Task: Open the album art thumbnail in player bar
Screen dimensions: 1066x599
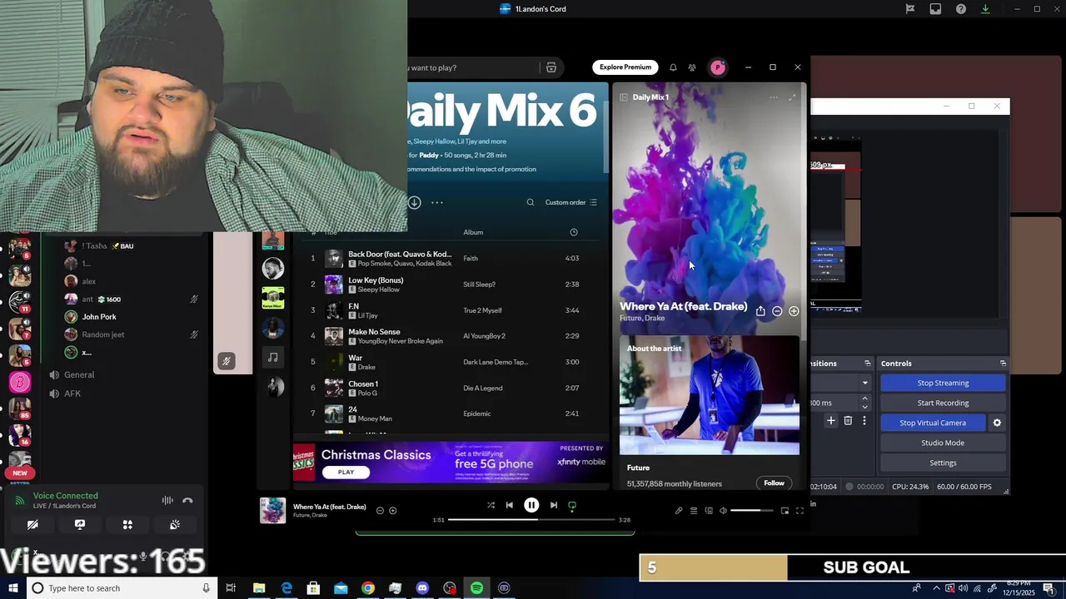Action: tap(273, 511)
